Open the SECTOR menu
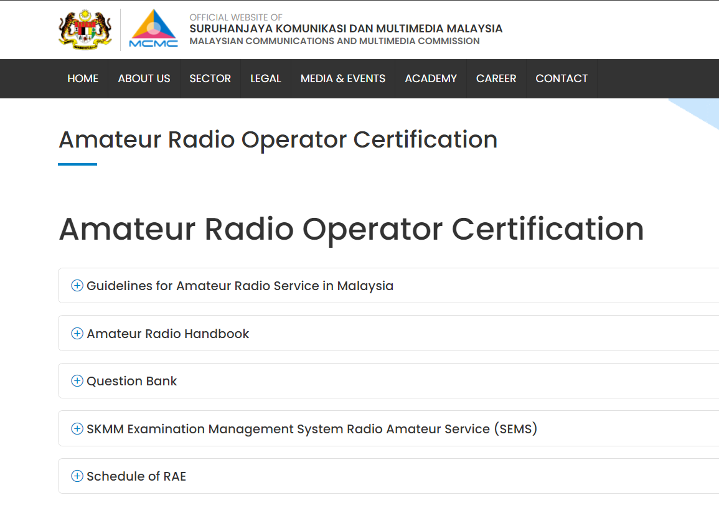This screenshot has width=719, height=508. tap(210, 78)
